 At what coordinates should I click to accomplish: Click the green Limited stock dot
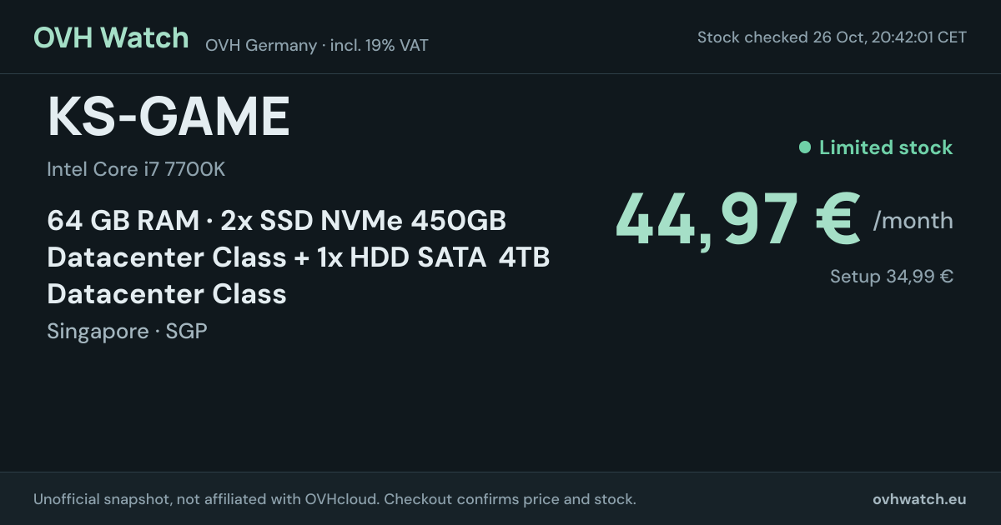coord(805,147)
